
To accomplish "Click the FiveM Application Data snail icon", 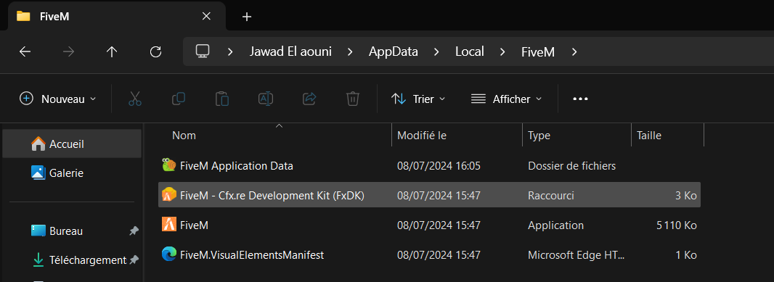I will click(169, 165).
